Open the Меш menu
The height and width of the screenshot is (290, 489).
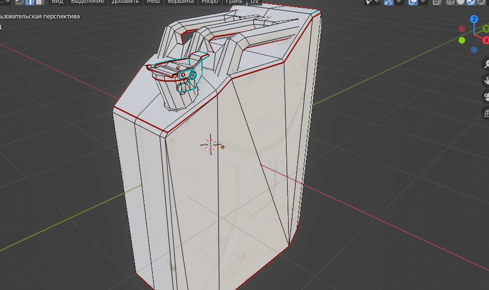153,2
